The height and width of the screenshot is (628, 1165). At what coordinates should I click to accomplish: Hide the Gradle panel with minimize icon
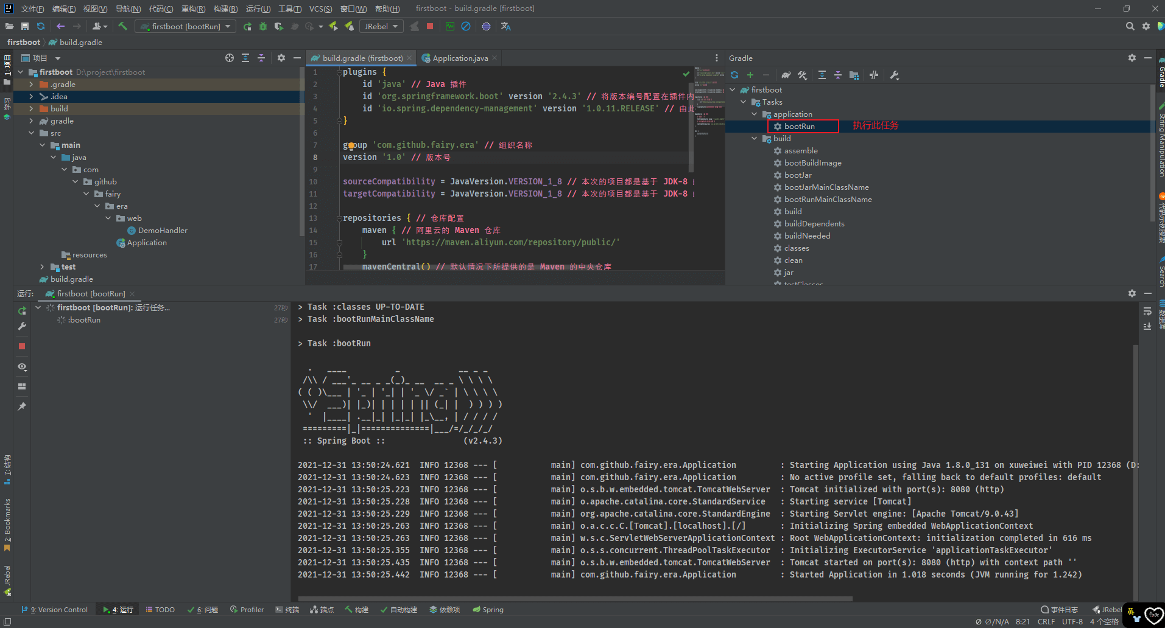click(1148, 58)
